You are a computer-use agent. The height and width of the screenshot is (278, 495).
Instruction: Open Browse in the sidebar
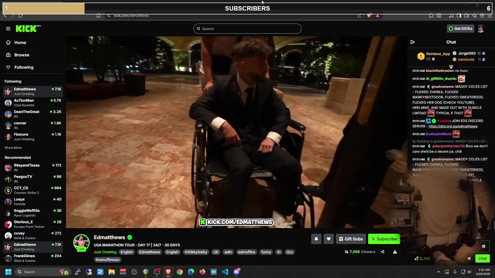(x=32, y=55)
